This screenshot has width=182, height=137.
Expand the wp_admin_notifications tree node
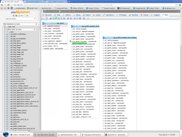[7, 34]
